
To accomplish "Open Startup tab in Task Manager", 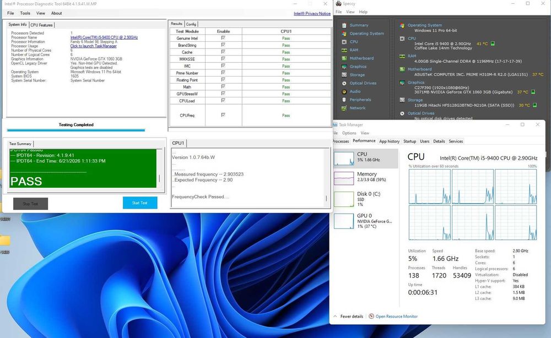I will pos(410,141).
